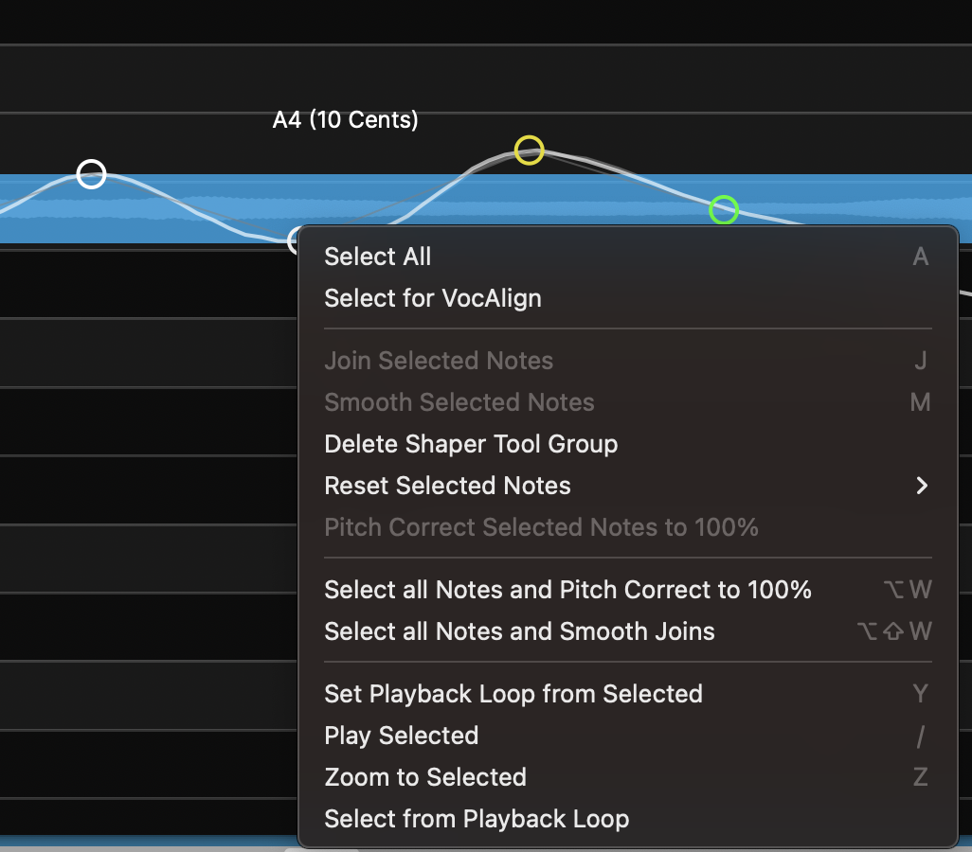Choose Select from Playback Loop
Image resolution: width=972 pixels, height=852 pixels.
tap(477, 819)
